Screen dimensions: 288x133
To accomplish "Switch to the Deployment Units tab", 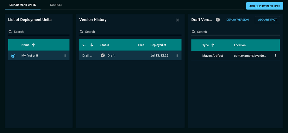I will (x=22, y=5).
